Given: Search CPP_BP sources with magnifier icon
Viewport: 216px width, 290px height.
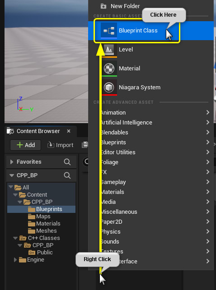Looking at the screenshot, I should point(67,175).
